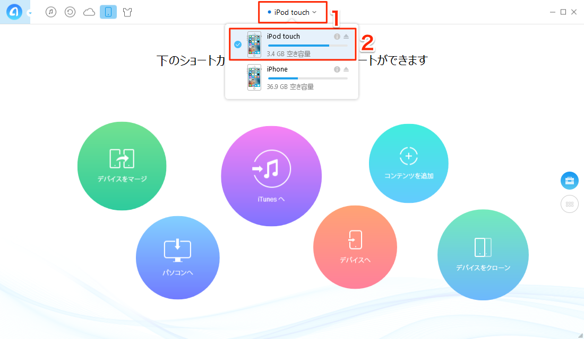
Task: Open the iCloud content cloud icon
Action: [x=89, y=12]
